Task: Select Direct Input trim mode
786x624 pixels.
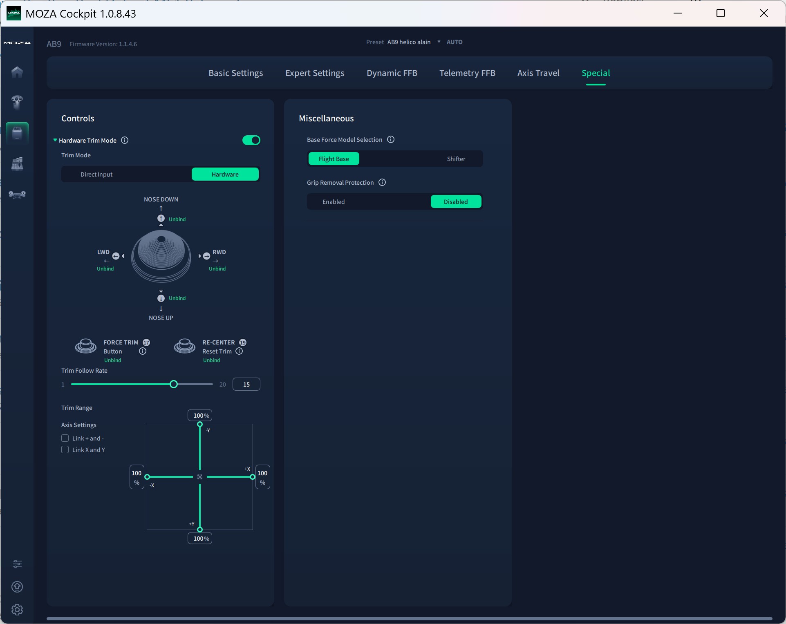Action: click(96, 174)
